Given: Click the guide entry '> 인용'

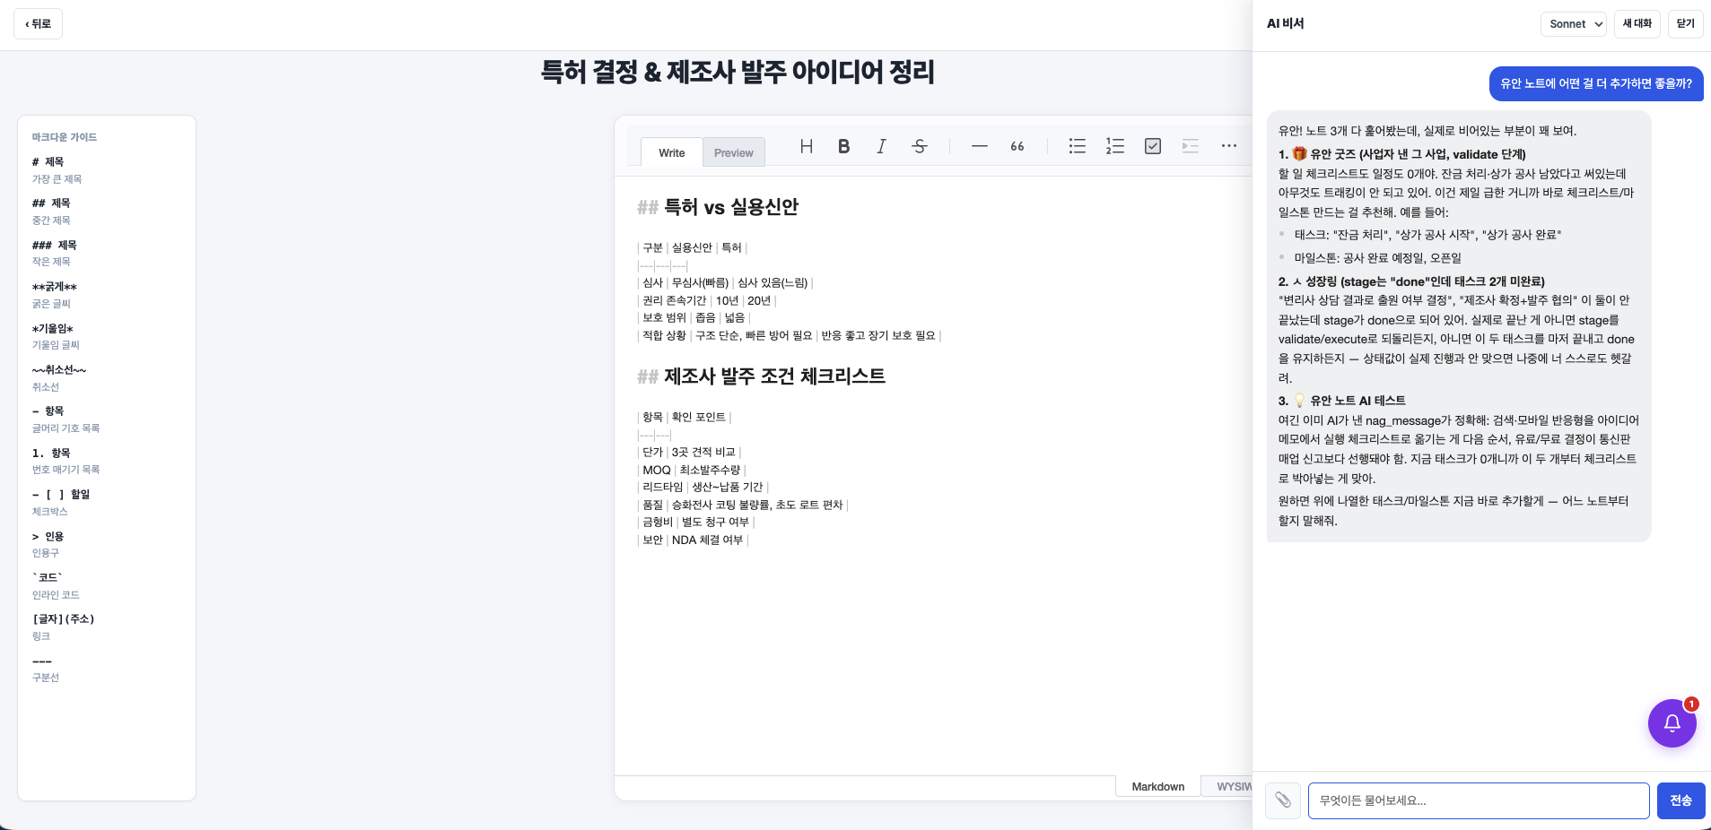Looking at the screenshot, I should point(48,537).
